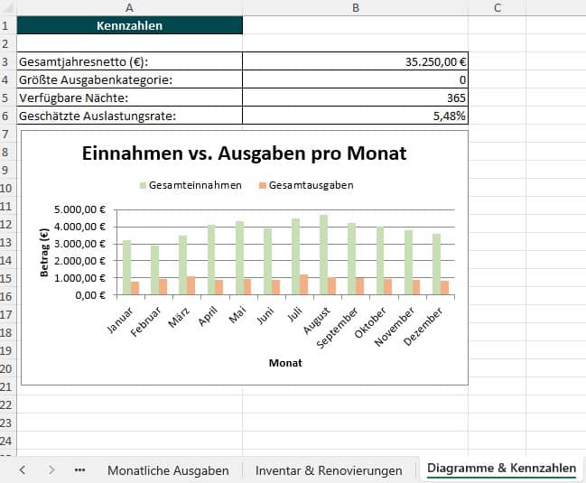Click the next sheet navigation arrow
The height and width of the screenshot is (483, 586).
[x=51, y=470]
